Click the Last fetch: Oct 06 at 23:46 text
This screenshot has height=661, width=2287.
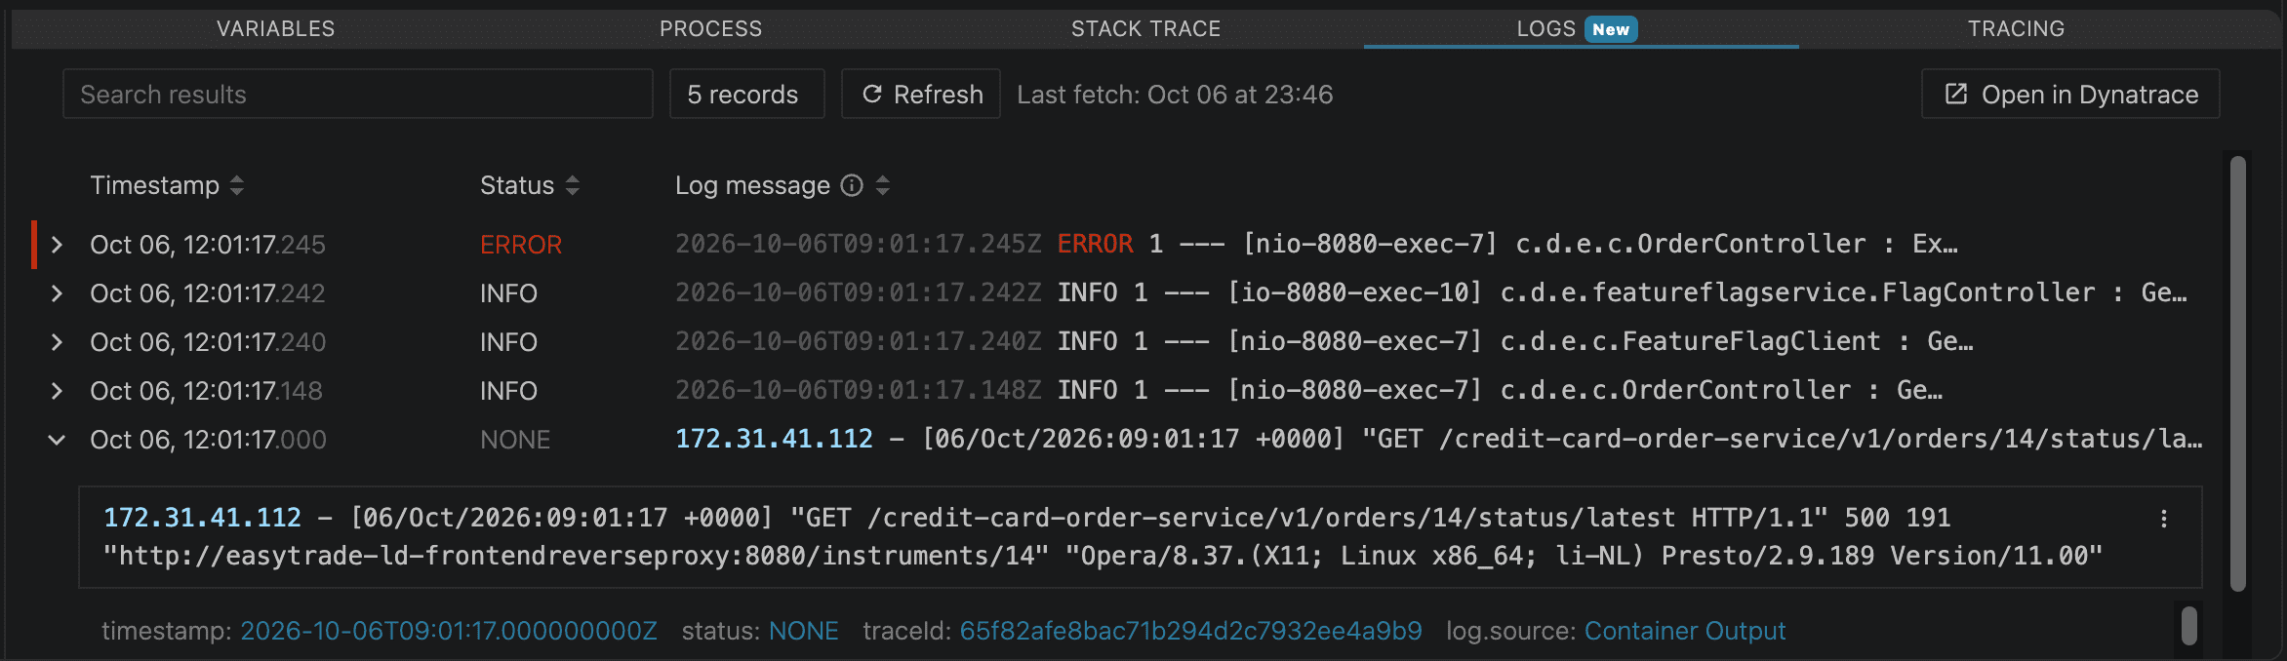pyautogui.click(x=1175, y=95)
